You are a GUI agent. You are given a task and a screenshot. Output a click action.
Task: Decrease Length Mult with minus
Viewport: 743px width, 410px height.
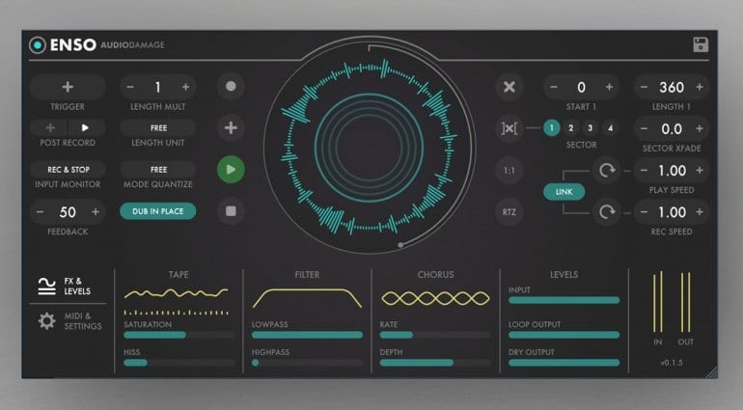coord(130,87)
